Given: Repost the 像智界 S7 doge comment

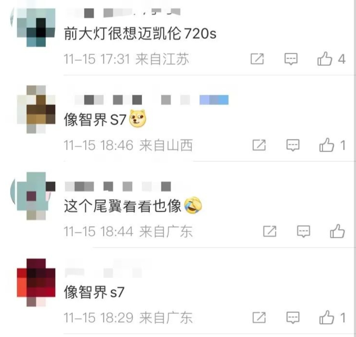Looking at the screenshot, I should click(259, 145).
